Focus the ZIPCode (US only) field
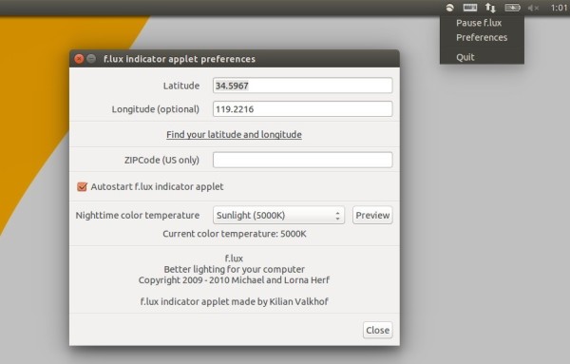The image size is (570, 364). 302,160
